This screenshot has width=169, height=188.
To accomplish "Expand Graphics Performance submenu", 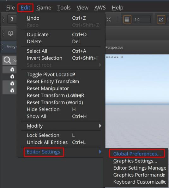I will tap(139, 175).
